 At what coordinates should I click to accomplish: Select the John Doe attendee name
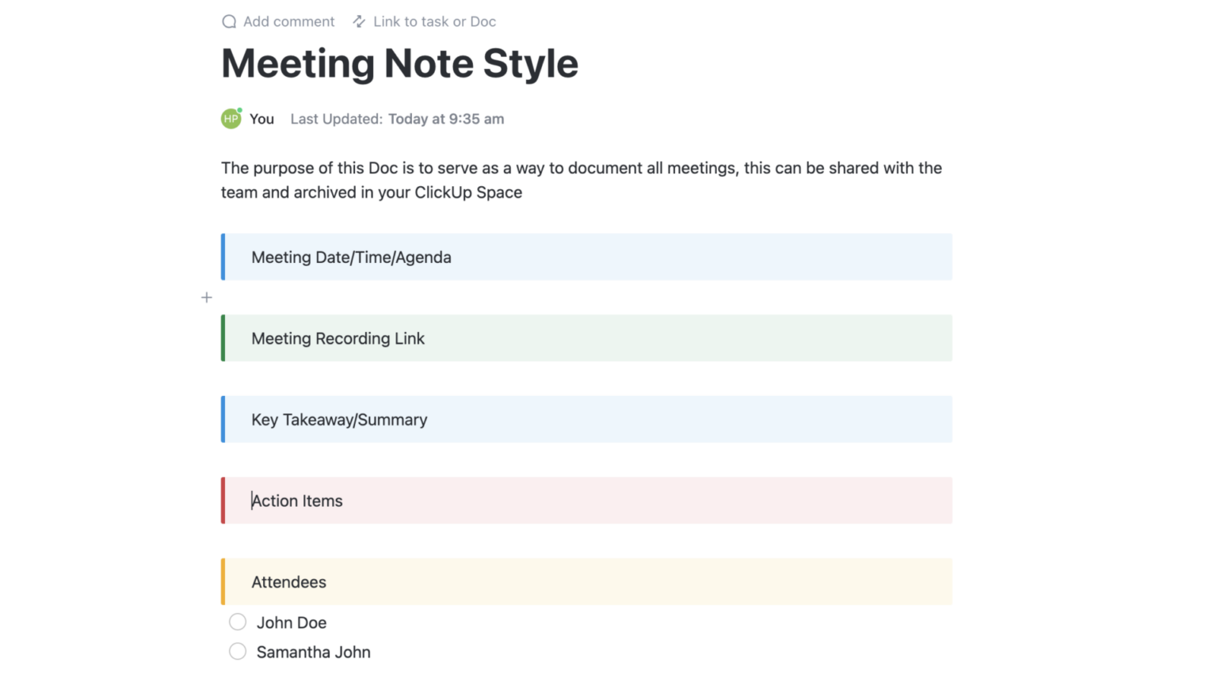pyautogui.click(x=292, y=622)
